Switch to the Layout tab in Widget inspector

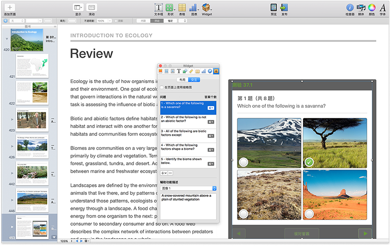coord(181,80)
